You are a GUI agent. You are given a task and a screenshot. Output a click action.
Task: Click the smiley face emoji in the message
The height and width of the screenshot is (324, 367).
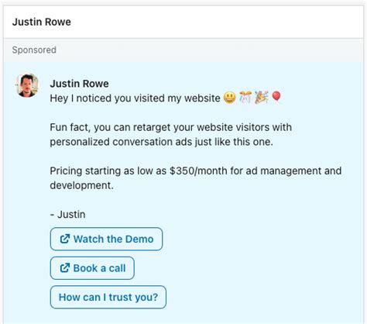[x=229, y=98]
